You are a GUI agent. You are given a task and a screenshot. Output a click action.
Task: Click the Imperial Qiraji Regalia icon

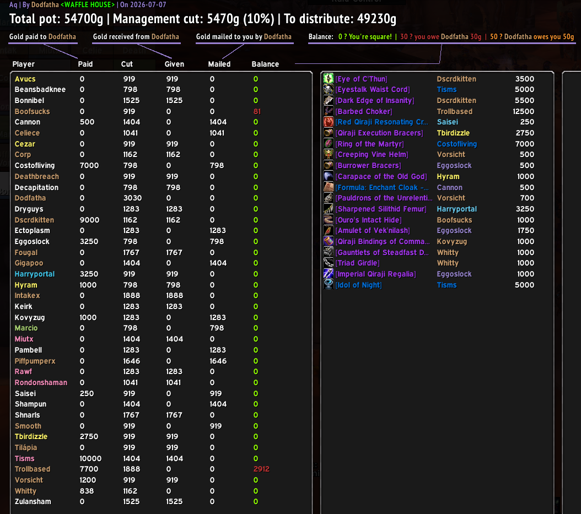tap(329, 274)
